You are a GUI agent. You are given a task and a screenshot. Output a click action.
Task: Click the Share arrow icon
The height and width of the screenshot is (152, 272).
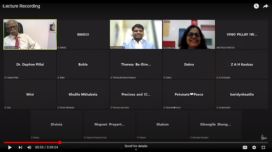265,6
